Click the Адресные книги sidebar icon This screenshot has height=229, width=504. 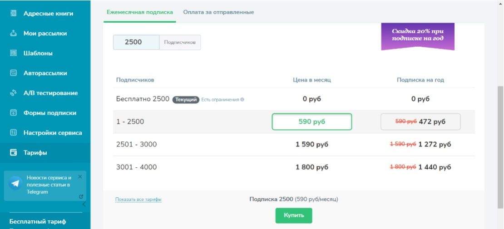(x=14, y=14)
